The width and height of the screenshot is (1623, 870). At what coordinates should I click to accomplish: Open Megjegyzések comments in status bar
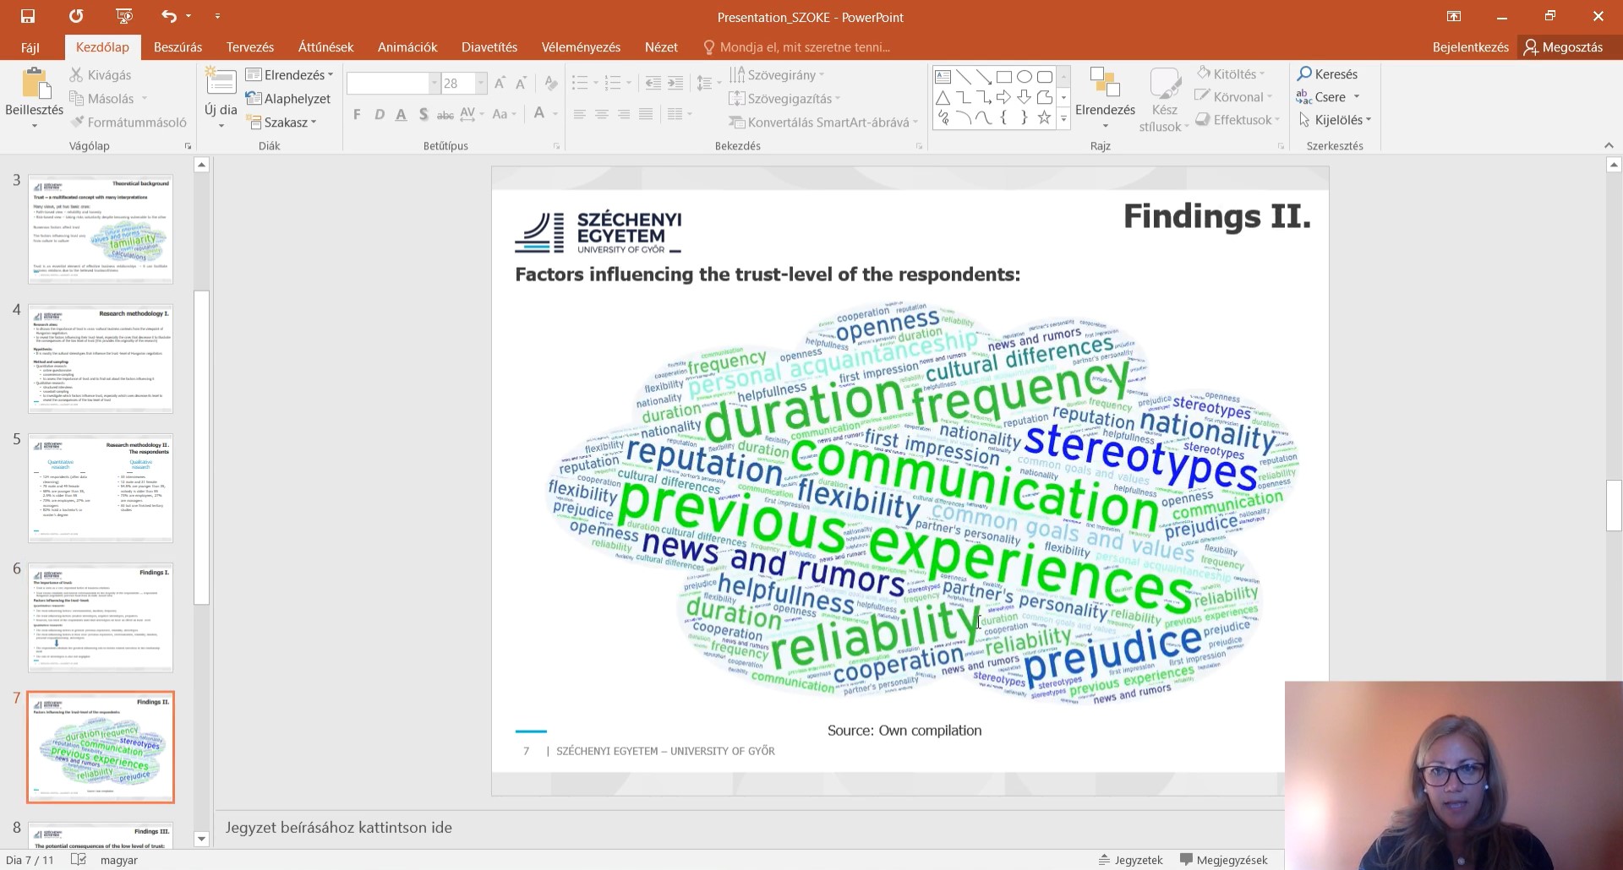tap(1223, 860)
